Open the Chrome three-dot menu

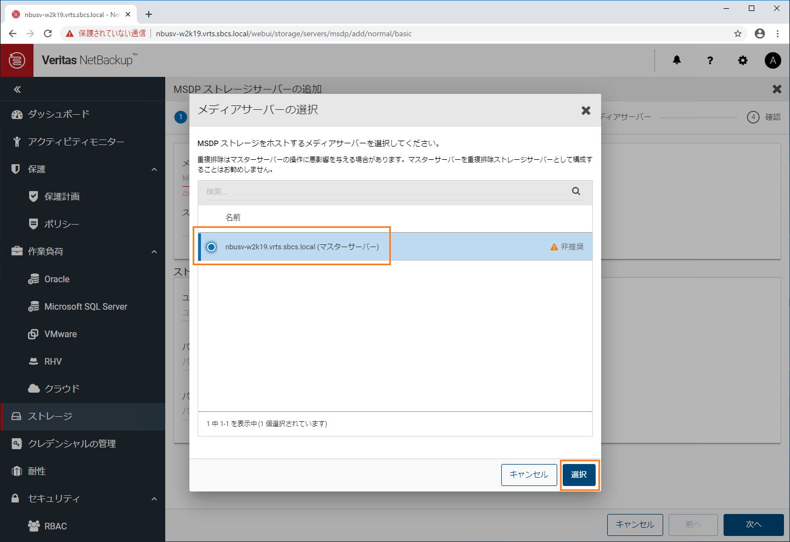coord(777,33)
